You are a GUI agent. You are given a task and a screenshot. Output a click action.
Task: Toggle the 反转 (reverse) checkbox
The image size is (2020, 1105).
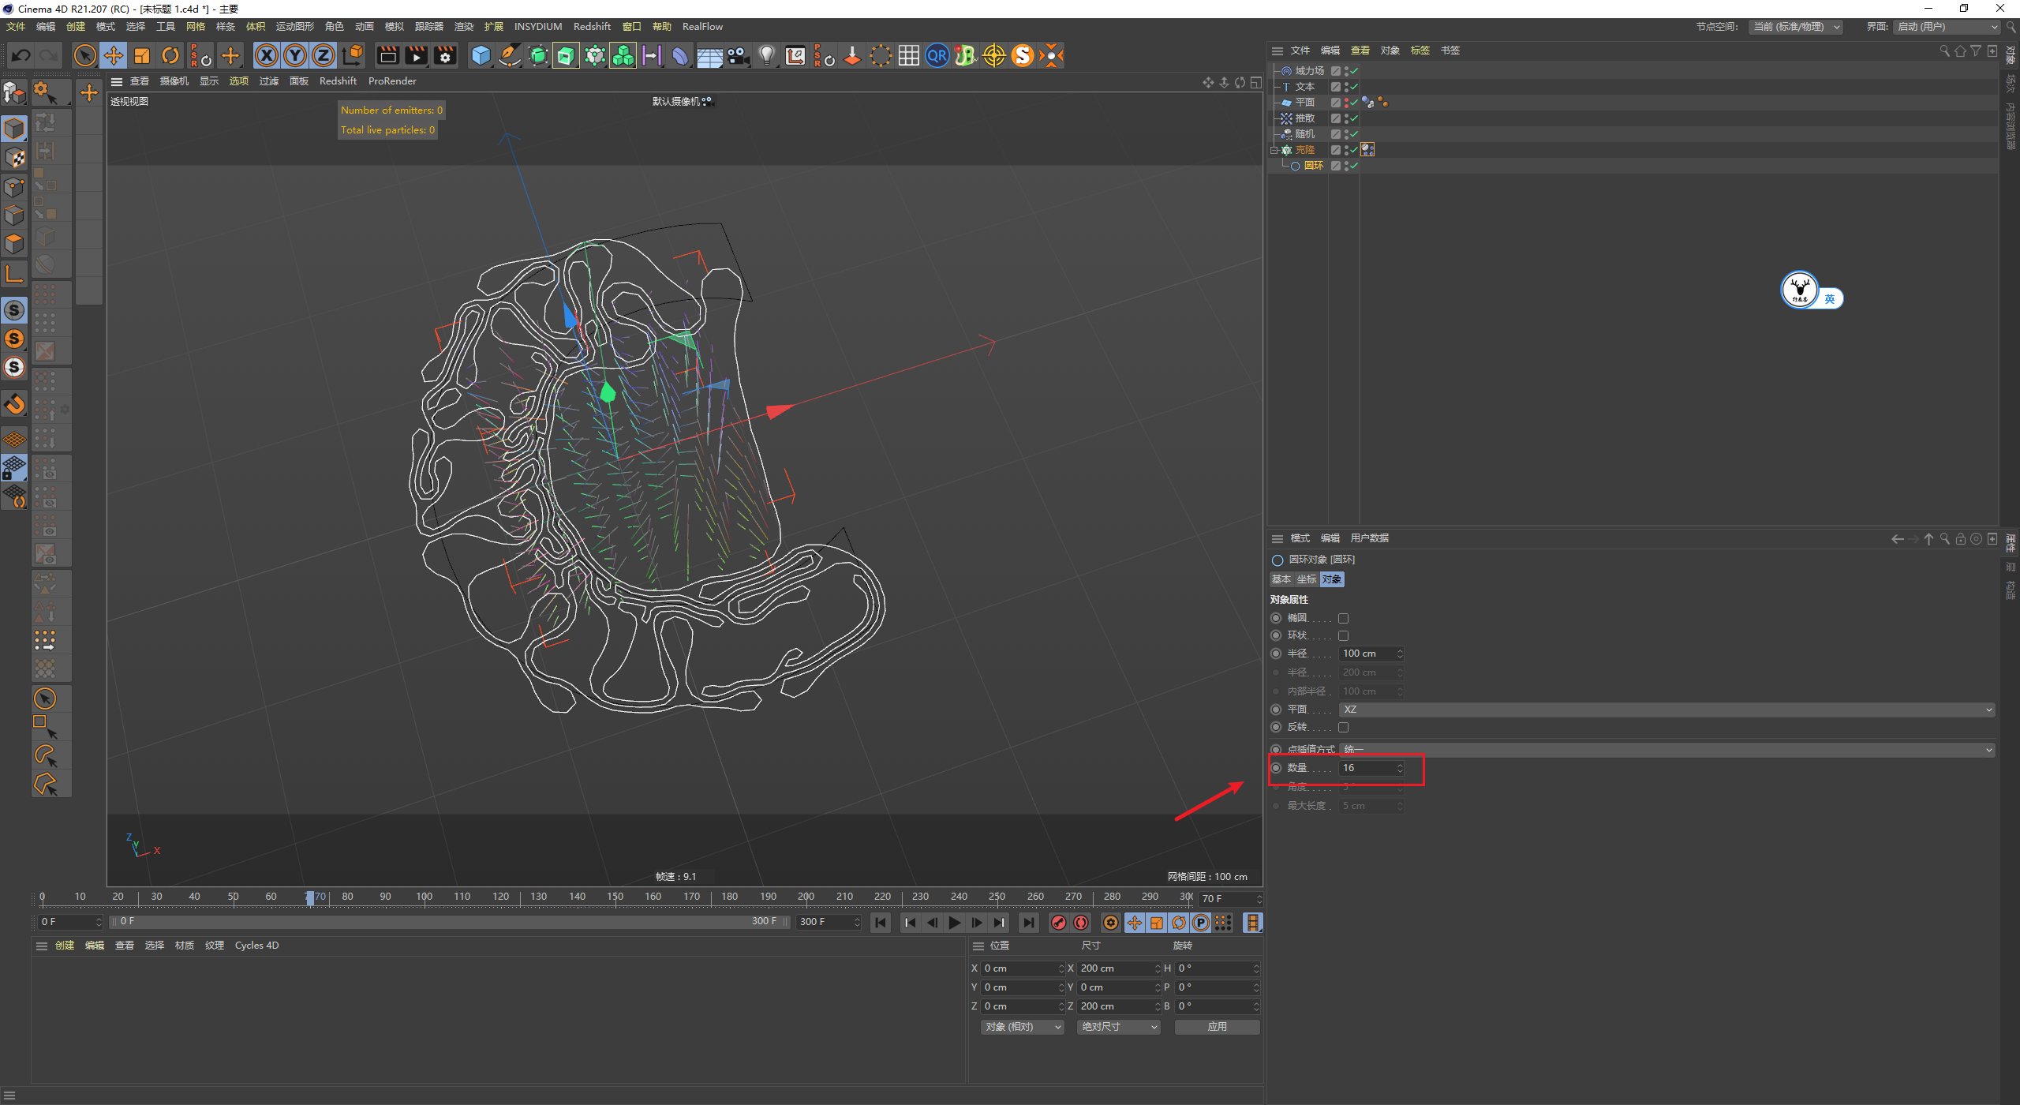[1344, 728]
